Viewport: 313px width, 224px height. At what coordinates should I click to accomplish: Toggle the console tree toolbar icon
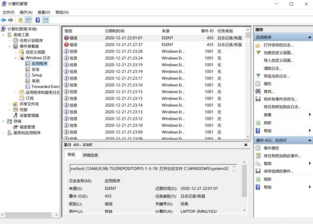[28, 20]
